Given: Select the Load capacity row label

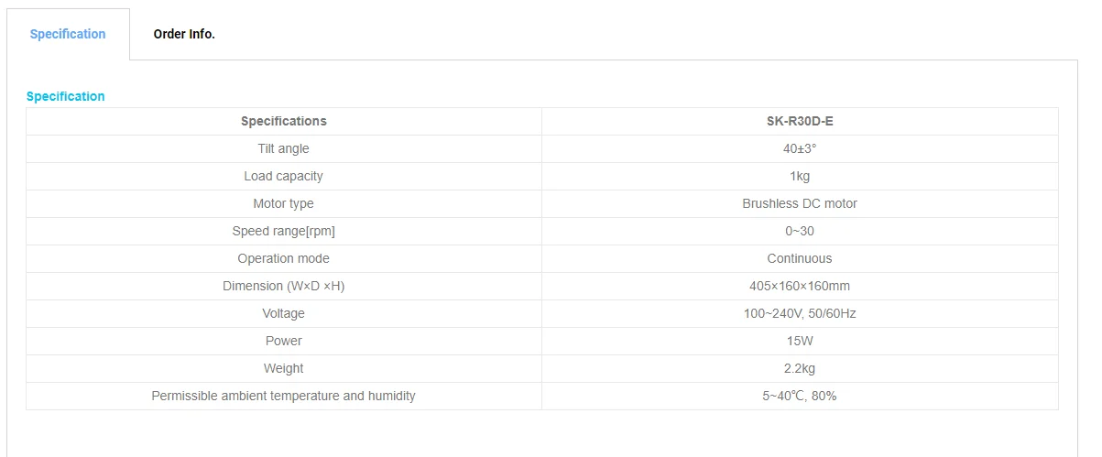Looking at the screenshot, I should click(283, 176).
